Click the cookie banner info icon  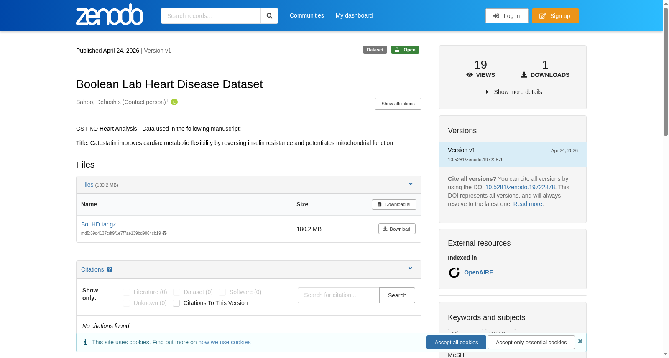click(85, 342)
